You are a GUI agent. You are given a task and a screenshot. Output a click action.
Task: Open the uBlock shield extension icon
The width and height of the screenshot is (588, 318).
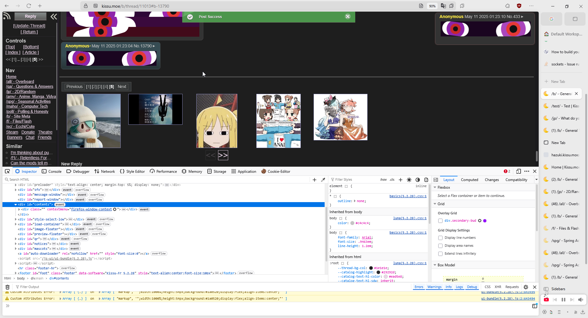[x=519, y=6]
